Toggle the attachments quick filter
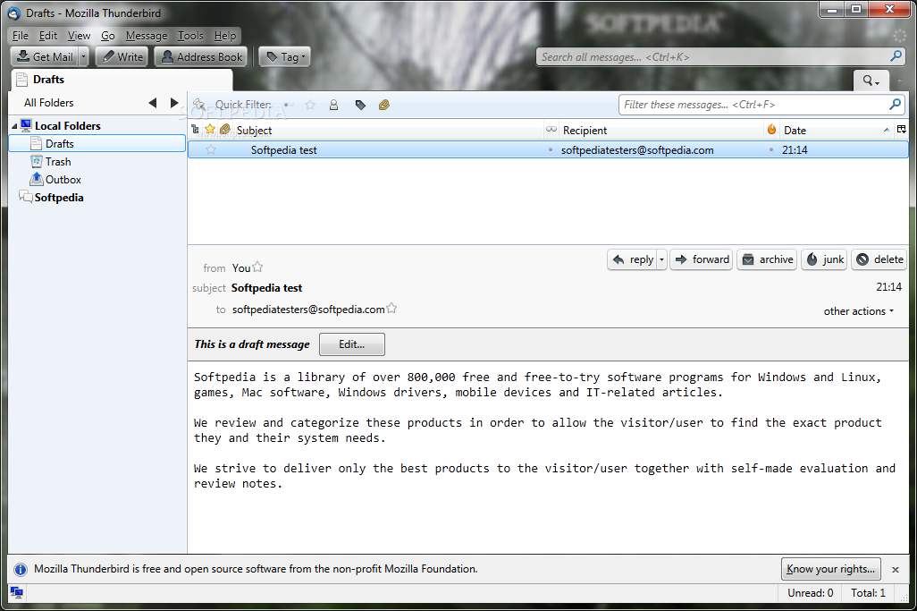 [384, 105]
